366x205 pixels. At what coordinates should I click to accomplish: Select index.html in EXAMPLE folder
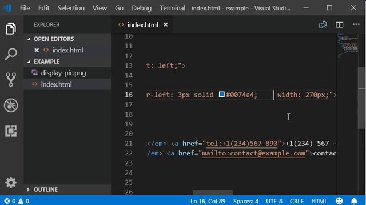56,84
